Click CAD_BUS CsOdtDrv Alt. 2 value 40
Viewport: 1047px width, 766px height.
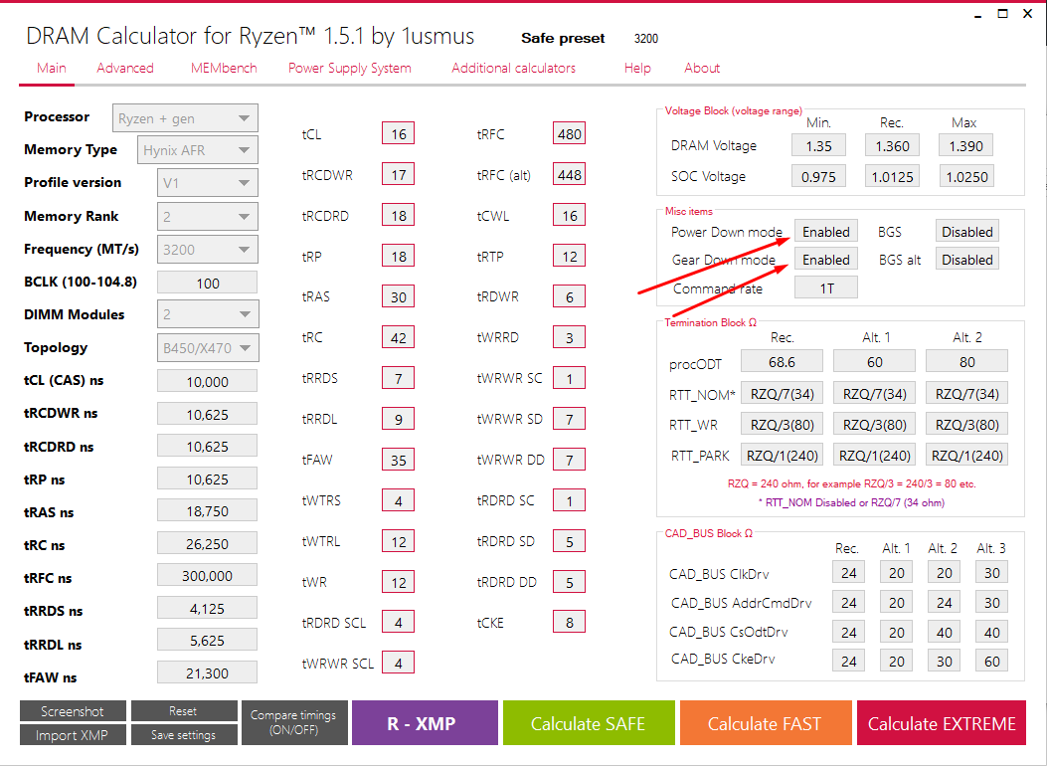pos(945,632)
